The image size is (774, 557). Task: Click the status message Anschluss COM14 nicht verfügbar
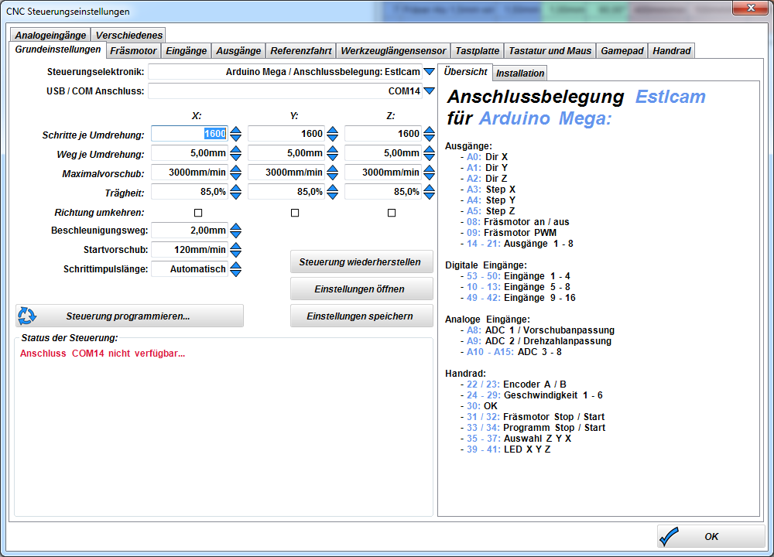(x=103, y=354)
